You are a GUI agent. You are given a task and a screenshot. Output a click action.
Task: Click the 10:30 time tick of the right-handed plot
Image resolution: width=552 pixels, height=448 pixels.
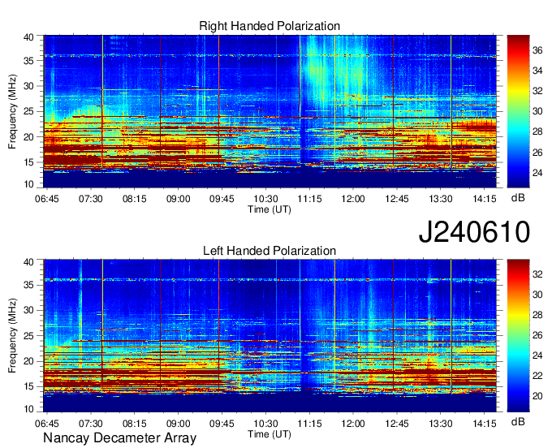pos(265,199)
